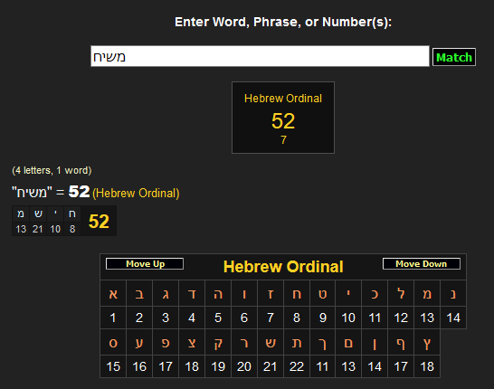Select letter ג in the cipher chart

[x=166, y=294]
